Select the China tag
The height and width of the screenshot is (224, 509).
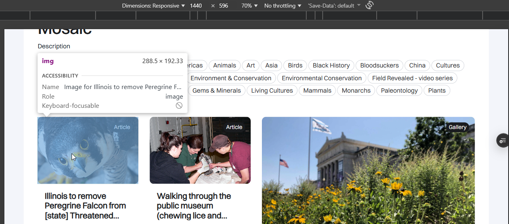pos(417,65)
